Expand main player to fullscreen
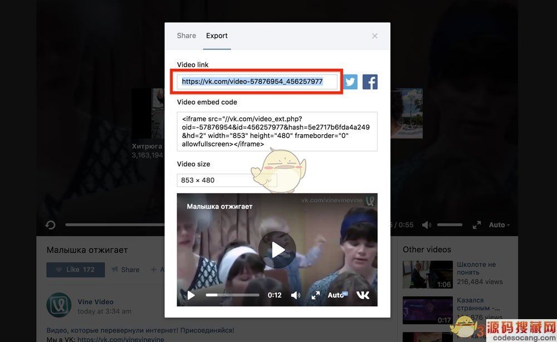557x342 pixels. pos(477,225)
